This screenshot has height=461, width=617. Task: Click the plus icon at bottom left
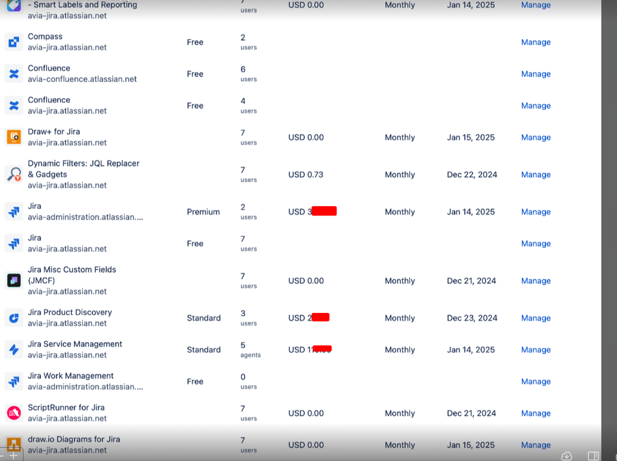coord(14,456)
